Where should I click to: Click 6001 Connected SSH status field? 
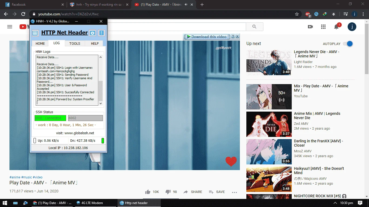[50, 118]
